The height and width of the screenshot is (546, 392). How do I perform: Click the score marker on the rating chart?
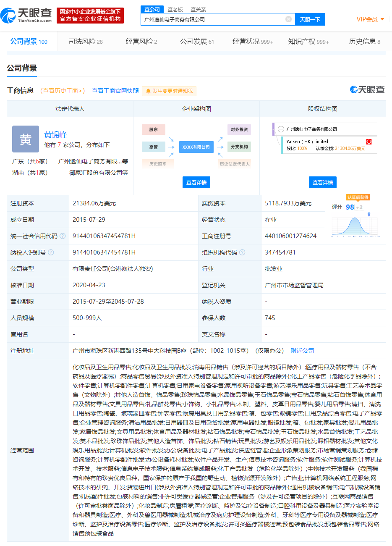pos(369,215)
